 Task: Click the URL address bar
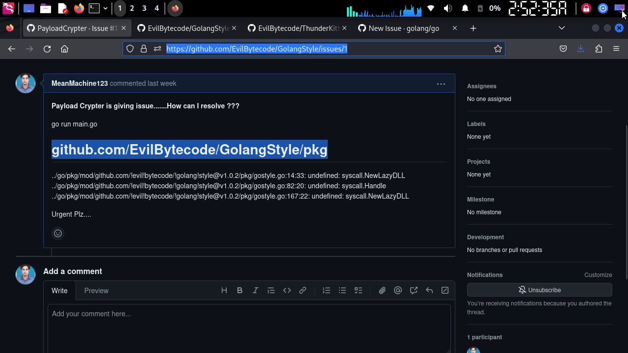314,49
